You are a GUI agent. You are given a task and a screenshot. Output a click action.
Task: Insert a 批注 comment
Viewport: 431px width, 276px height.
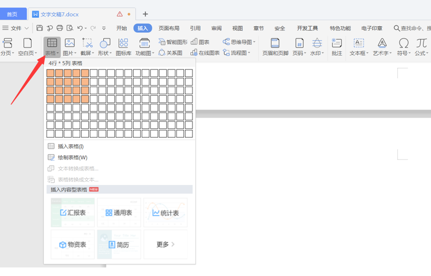pos(337,47)
